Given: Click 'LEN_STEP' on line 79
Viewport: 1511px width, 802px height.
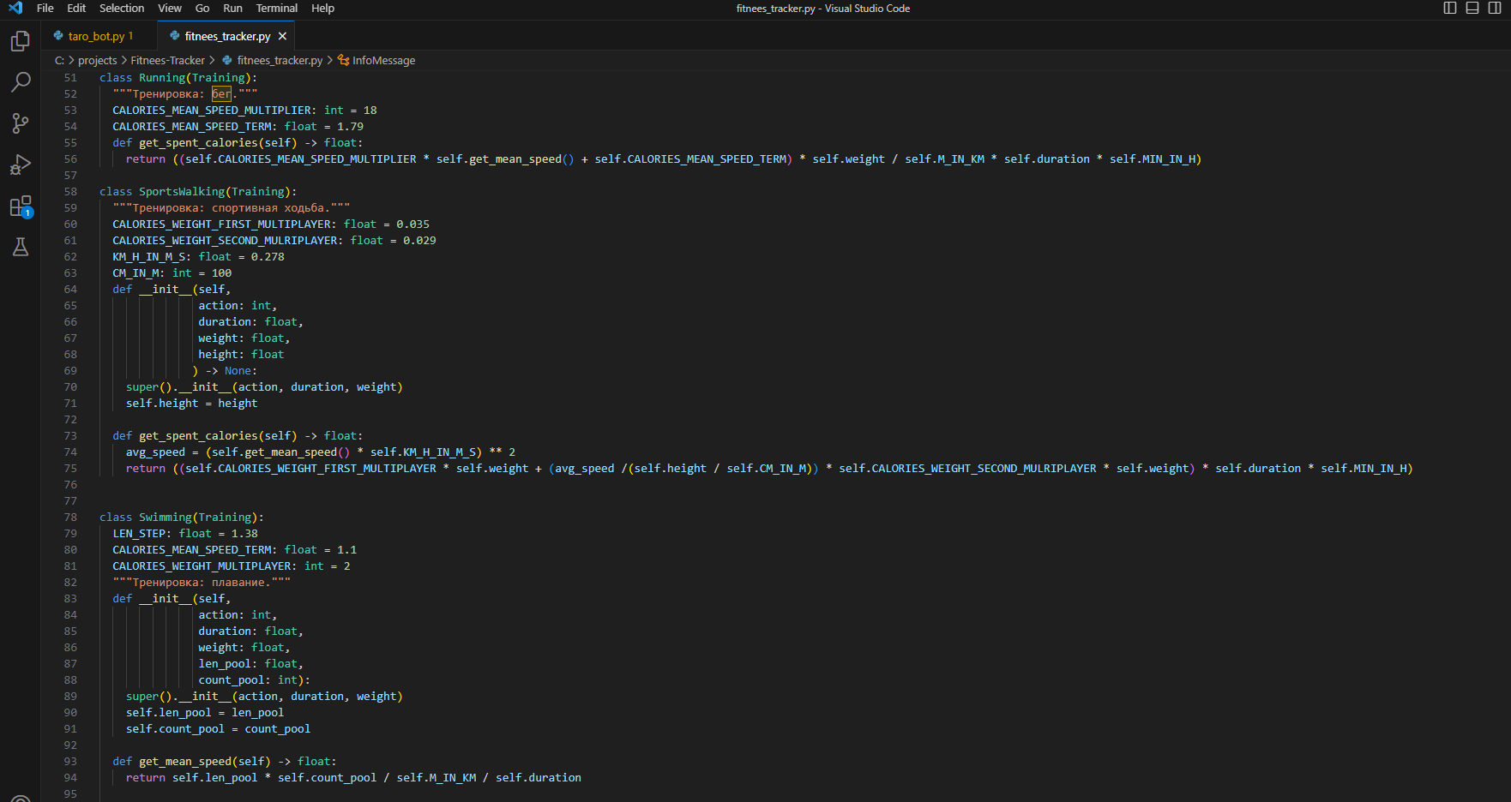Looking at the screenshot, I should [139, 533].
